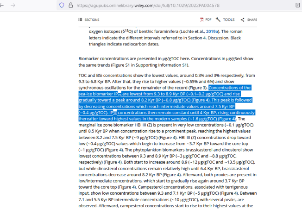Open the SHARE menu

[x=252, y=19]
